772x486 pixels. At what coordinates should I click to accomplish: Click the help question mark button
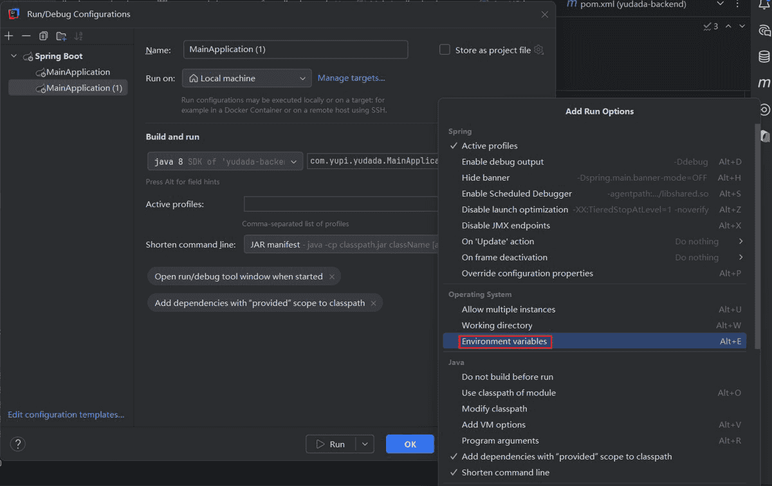(x=18, y=444)
